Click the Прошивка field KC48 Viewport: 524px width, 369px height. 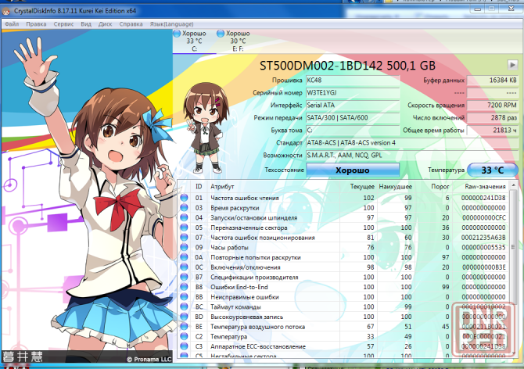(x=353, y=81)
